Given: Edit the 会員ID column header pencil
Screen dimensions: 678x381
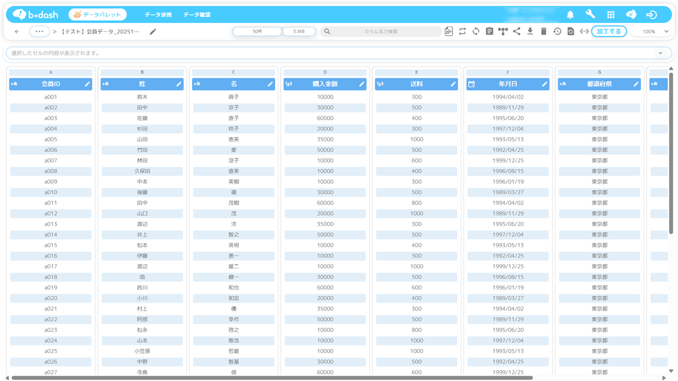Looking at the screenshot, I should [87, 84].
